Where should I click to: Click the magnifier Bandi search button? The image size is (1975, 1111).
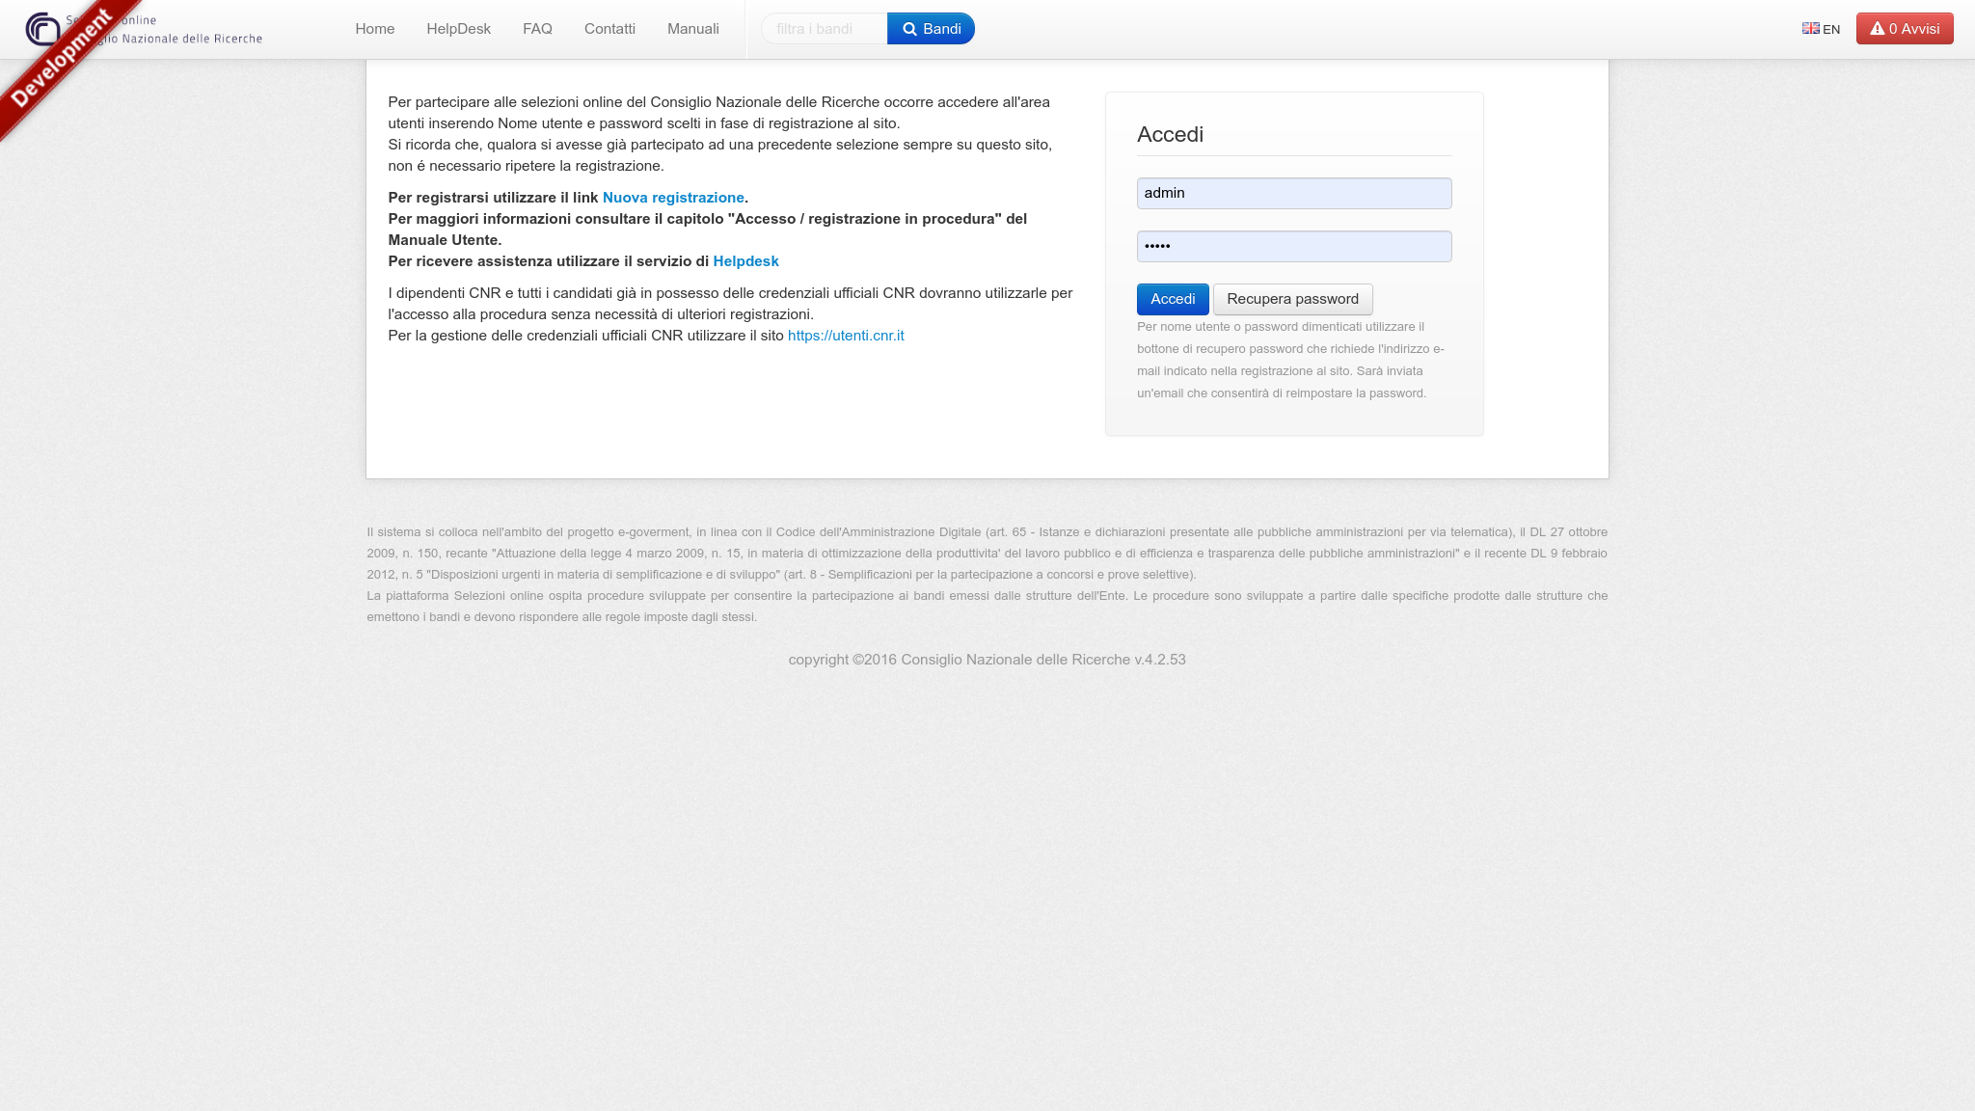click(931, 29)
